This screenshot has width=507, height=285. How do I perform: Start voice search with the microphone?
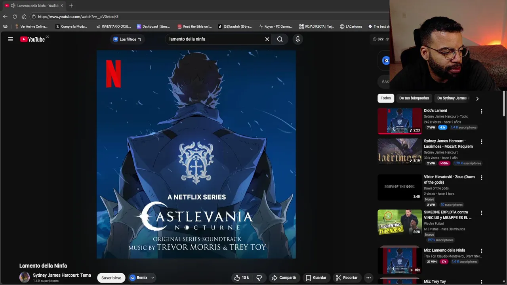(298, 39)
